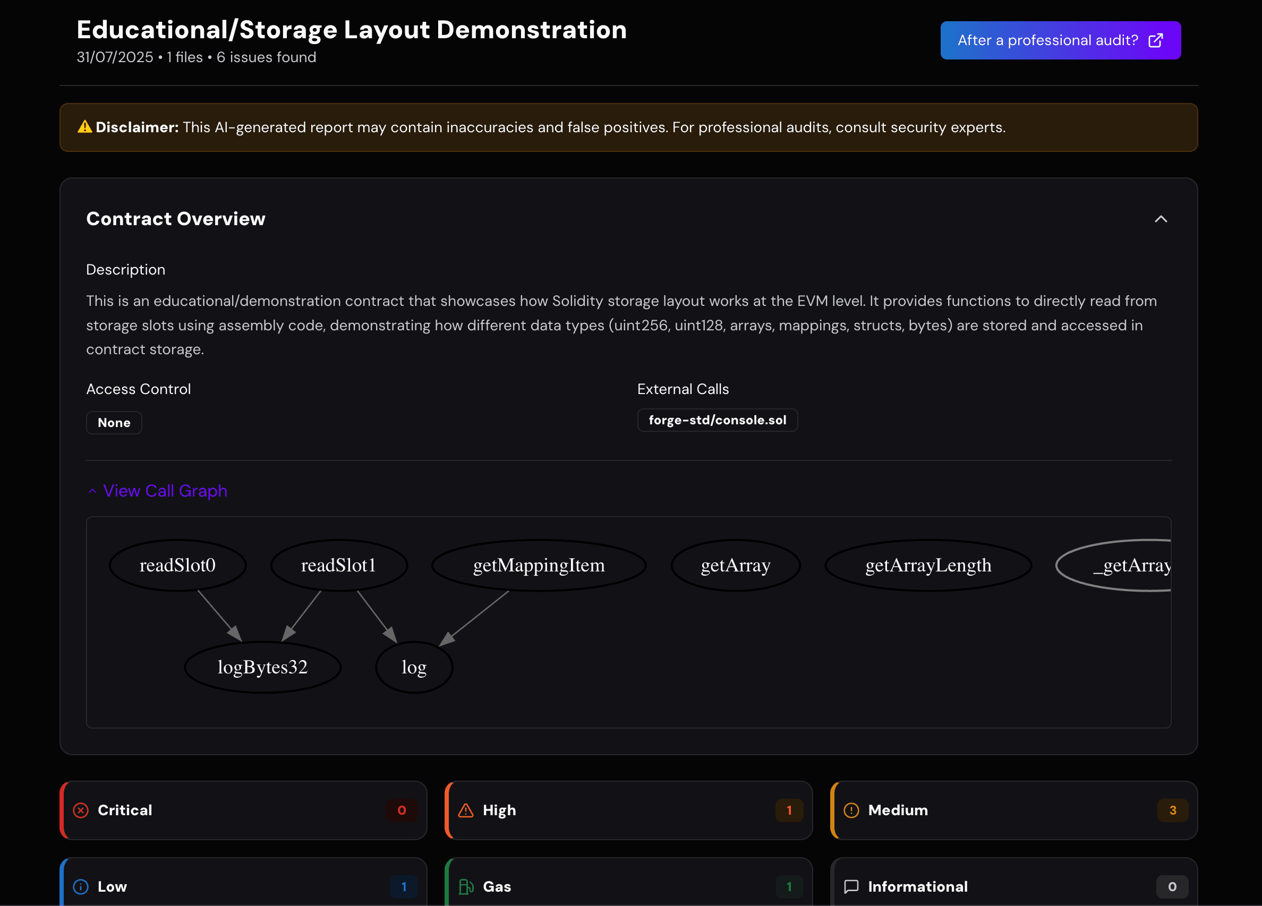This screenshot has height=906, width=1262.
Task: Click the bold Disclaimer: label
Action: click(x=137, y=127)
